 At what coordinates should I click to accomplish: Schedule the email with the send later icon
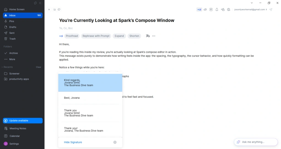[223, 9]
